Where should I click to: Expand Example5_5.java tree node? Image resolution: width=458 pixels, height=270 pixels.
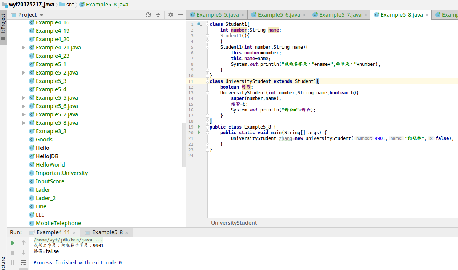pyautogui.click(x=24, y=98)
